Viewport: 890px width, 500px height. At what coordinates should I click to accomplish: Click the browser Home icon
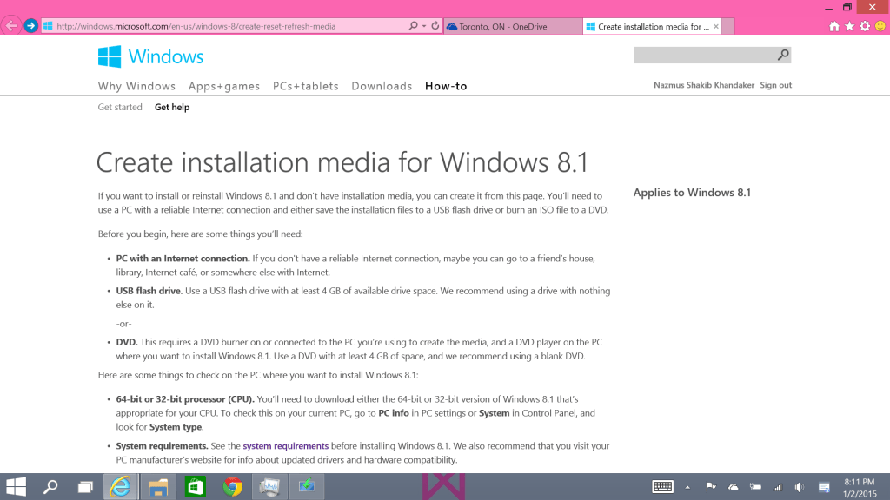[834, 26]
